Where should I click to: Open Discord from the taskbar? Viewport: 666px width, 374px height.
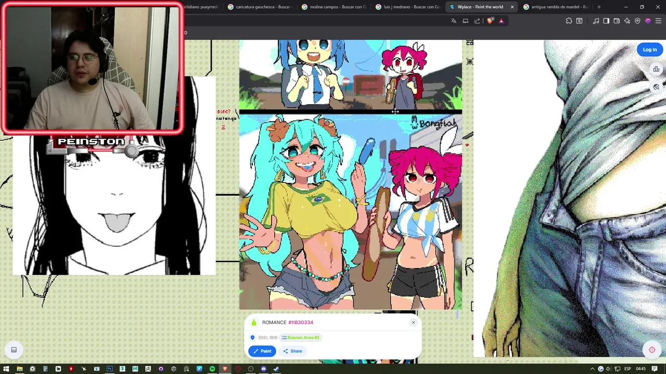(x=263, y=369)
